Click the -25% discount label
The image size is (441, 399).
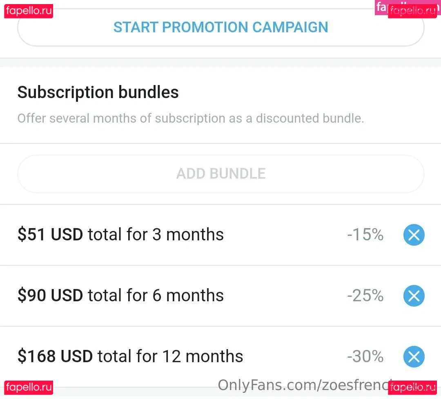[x=365, y=296]
